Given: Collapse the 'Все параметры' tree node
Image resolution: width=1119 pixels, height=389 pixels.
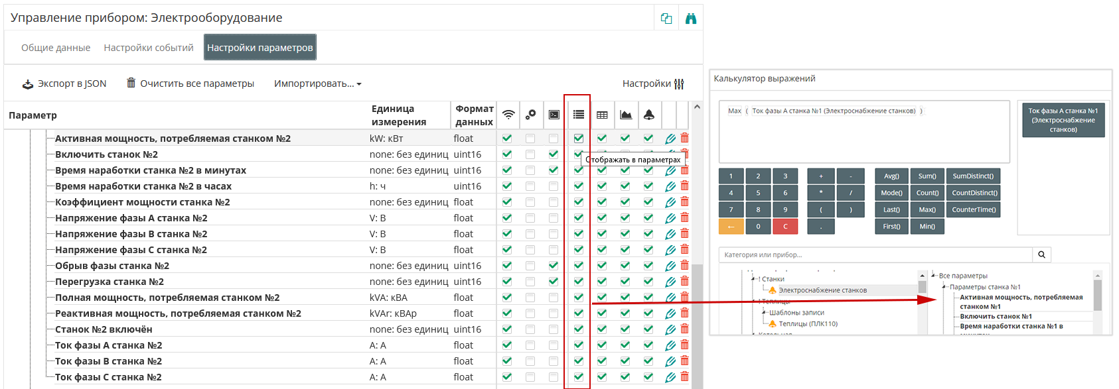Looking at the screenshot, I should tap(933, 276).
